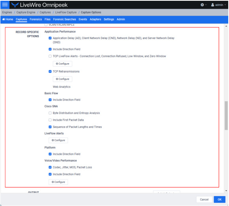
Task: Enable Include First Packet Data
Action: (50, 120)
